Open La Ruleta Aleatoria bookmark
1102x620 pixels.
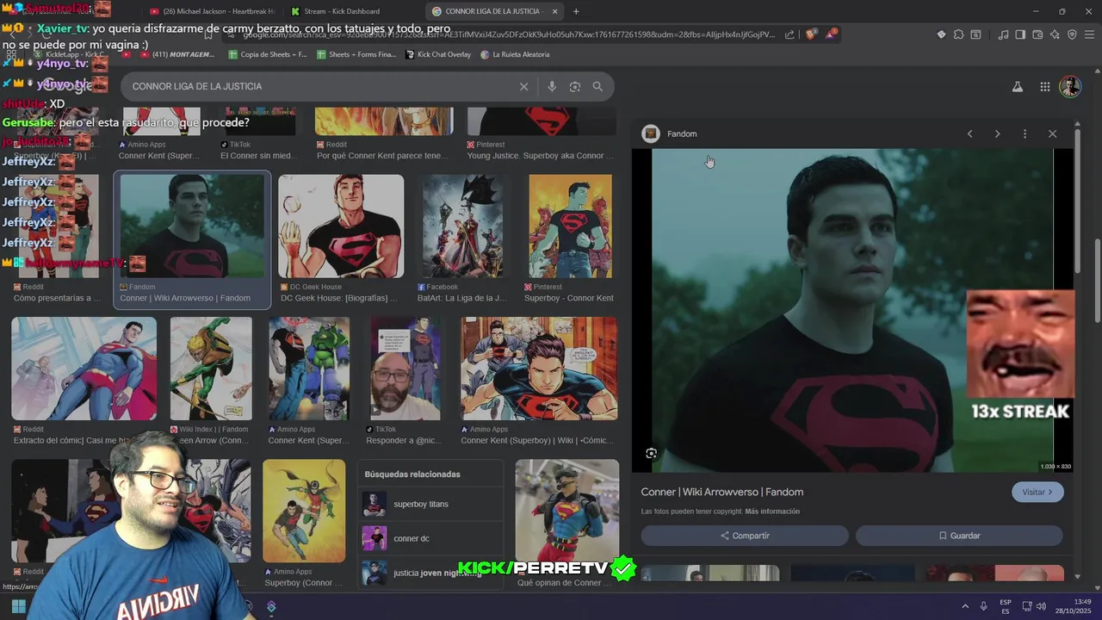pos(515,54)
